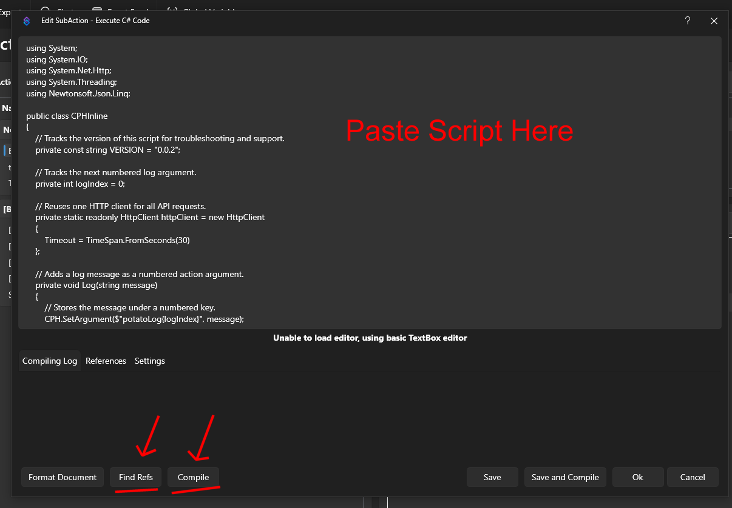Click the Streamer.bot logo in title bar
The image size is (732, 508).
[27, 21]
